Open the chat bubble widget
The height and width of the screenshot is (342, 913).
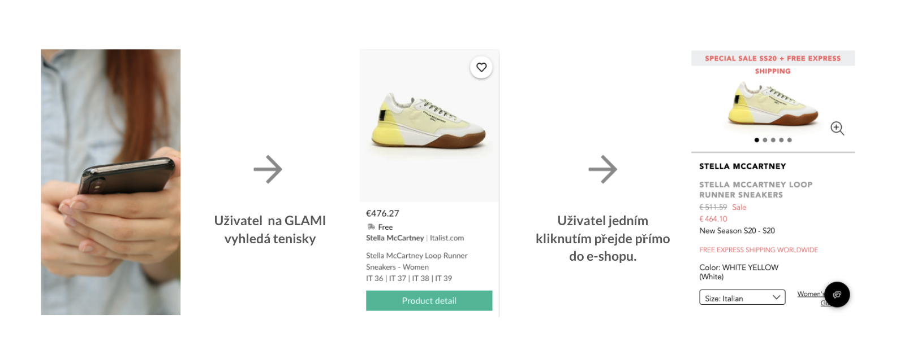[x=837, y=295]
